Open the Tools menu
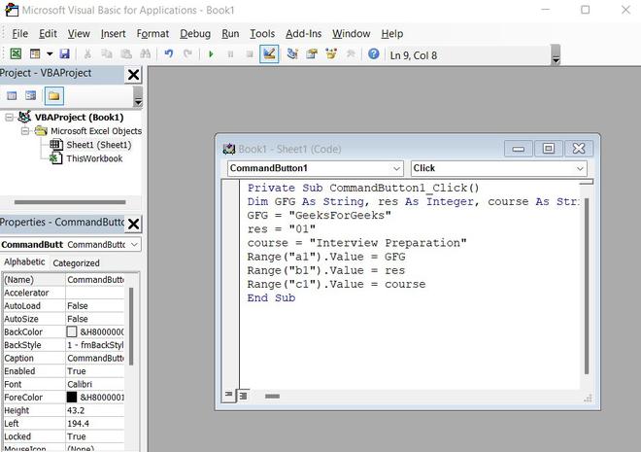This screenshot has height=452, width=641. (x=262, y=34)
